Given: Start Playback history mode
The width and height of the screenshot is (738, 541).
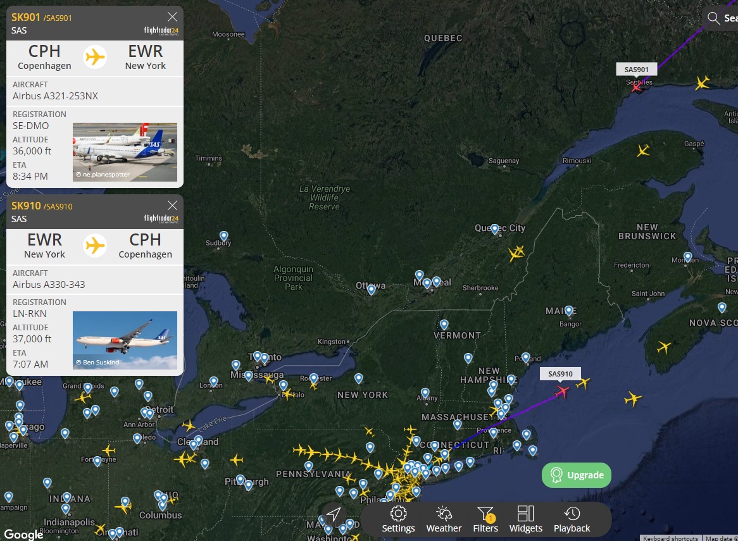Looking at the screenshot, I should pyautogui.click(x=572, y=519).
